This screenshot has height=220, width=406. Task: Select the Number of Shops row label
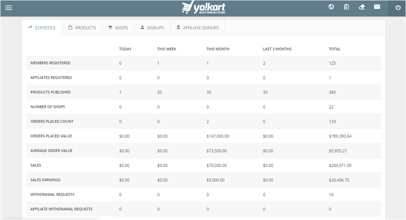coord(48,107)
